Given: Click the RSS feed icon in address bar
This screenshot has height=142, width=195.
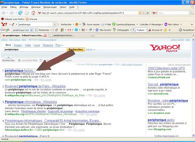Looking at the screenshot, I should point(140,13).
